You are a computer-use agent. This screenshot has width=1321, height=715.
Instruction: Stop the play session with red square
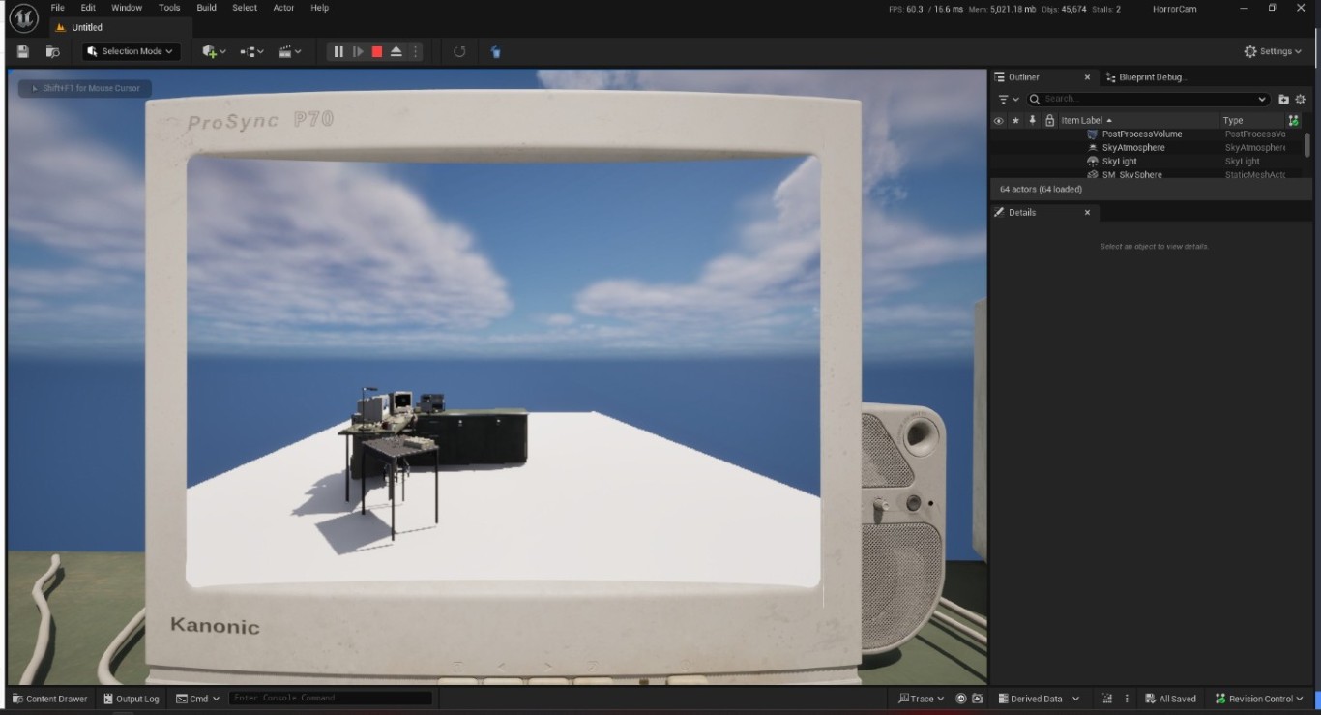point(377,52)
